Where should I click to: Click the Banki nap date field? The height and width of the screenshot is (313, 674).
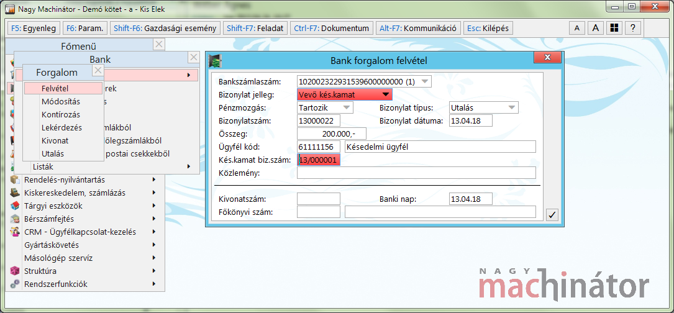point(470,199)
